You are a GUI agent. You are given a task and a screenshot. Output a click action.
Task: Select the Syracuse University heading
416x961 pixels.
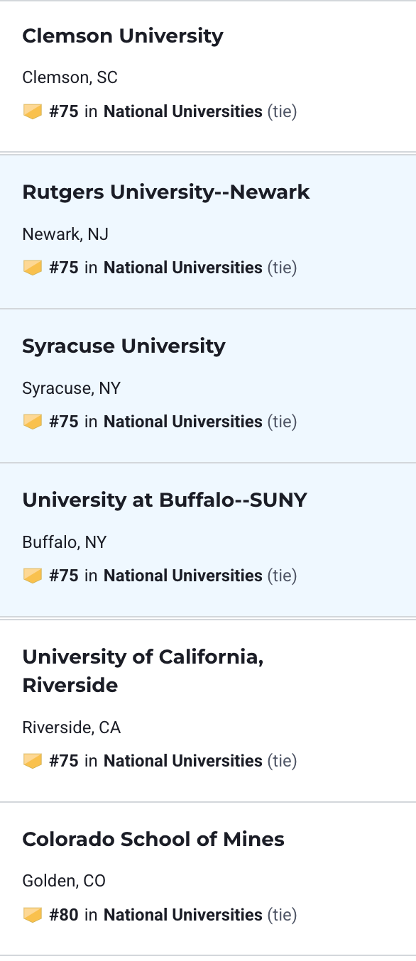(124, 346)
